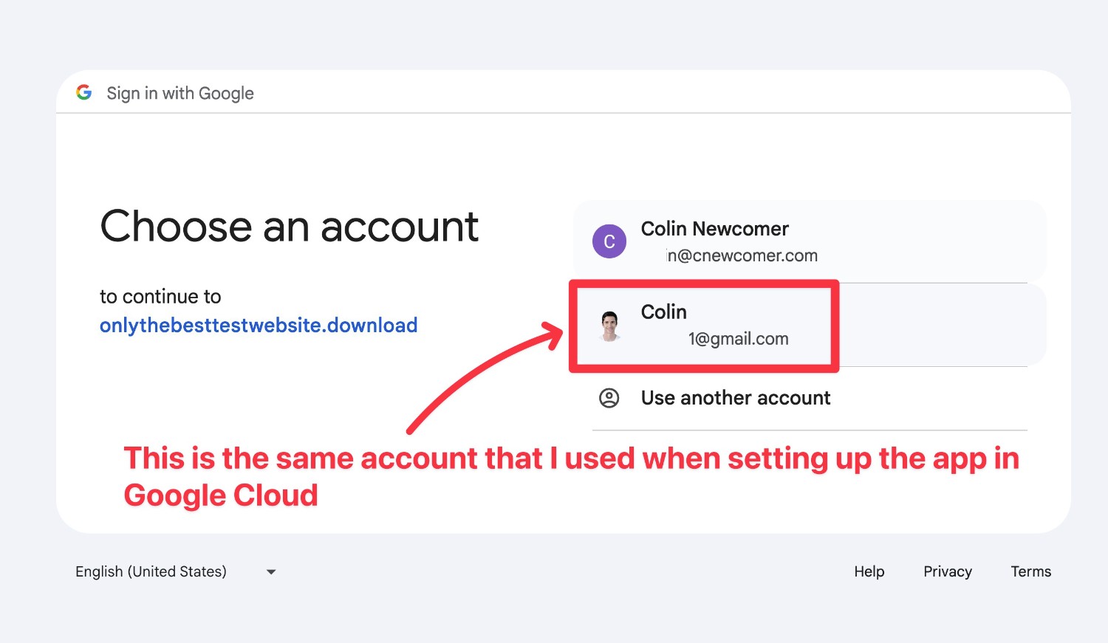
Task: Click the purple C avatar
Action: (x=609, y=241)
